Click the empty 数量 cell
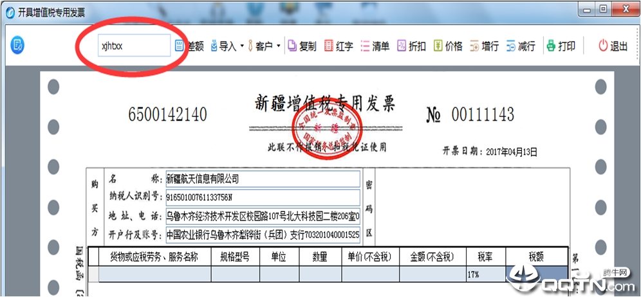The width and height of the screenshot is (641, 297). [x=320, y=274]
